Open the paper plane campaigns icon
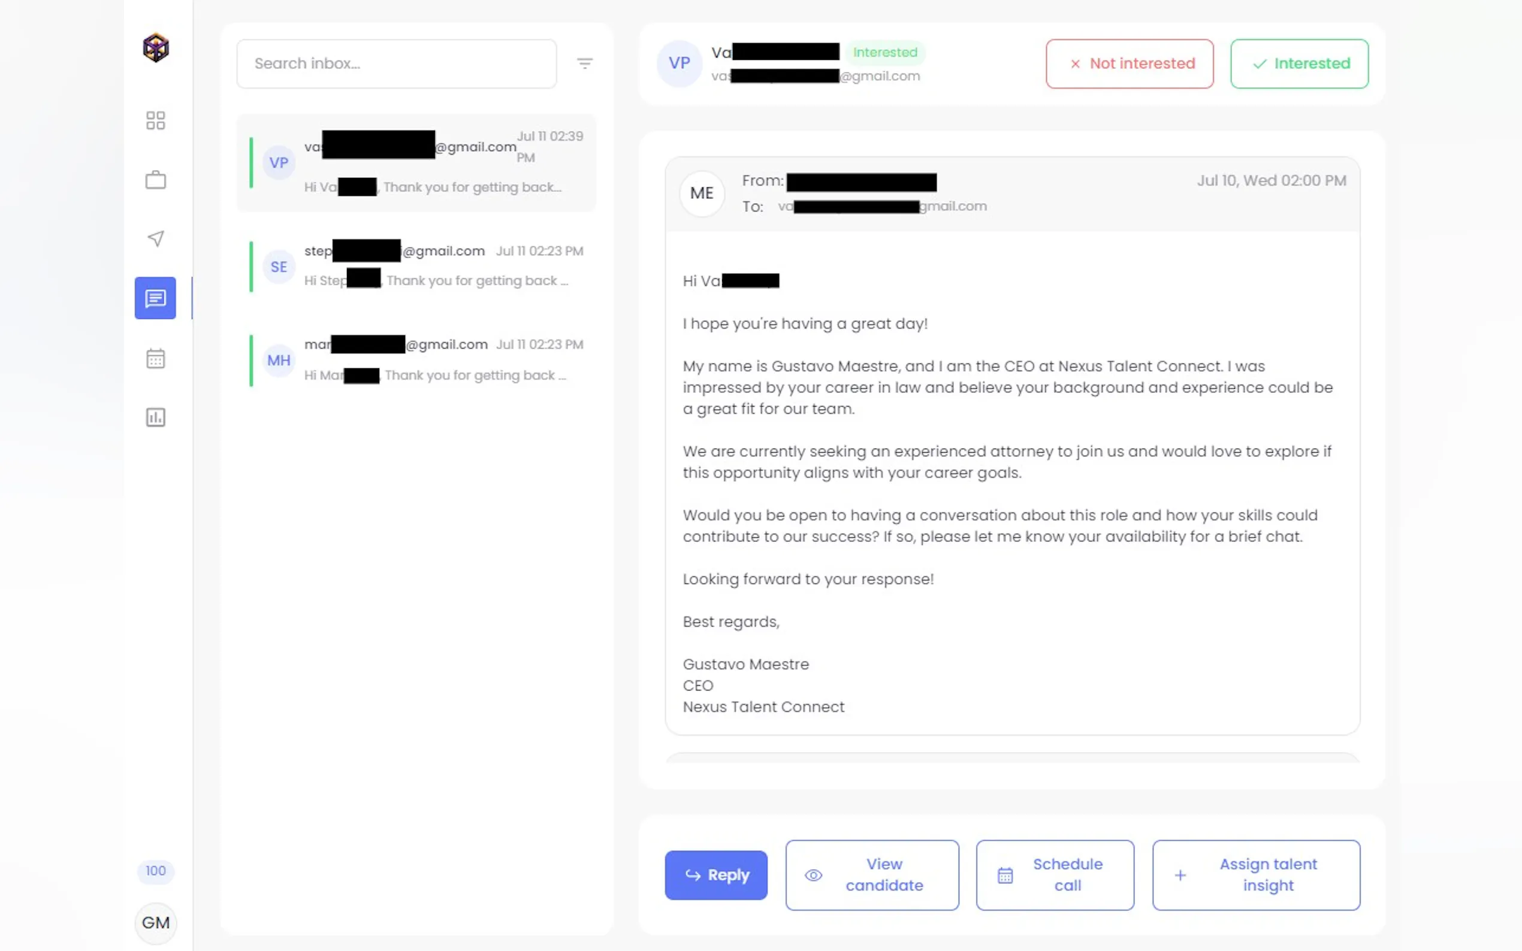The width and height of the screenshot is (1522, 951). point(155,238)
